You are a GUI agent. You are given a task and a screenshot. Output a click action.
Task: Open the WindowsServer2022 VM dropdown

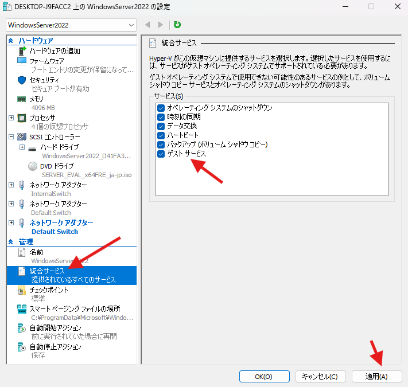tap(71, 25)
